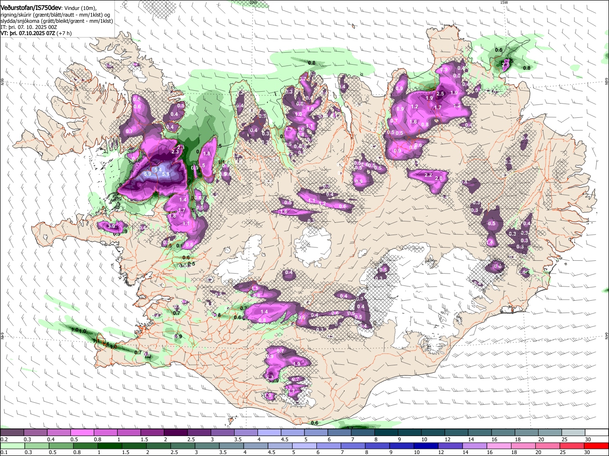
Task: Click the '2.2' precipitation value on the map
Action: tap(428, 175)
